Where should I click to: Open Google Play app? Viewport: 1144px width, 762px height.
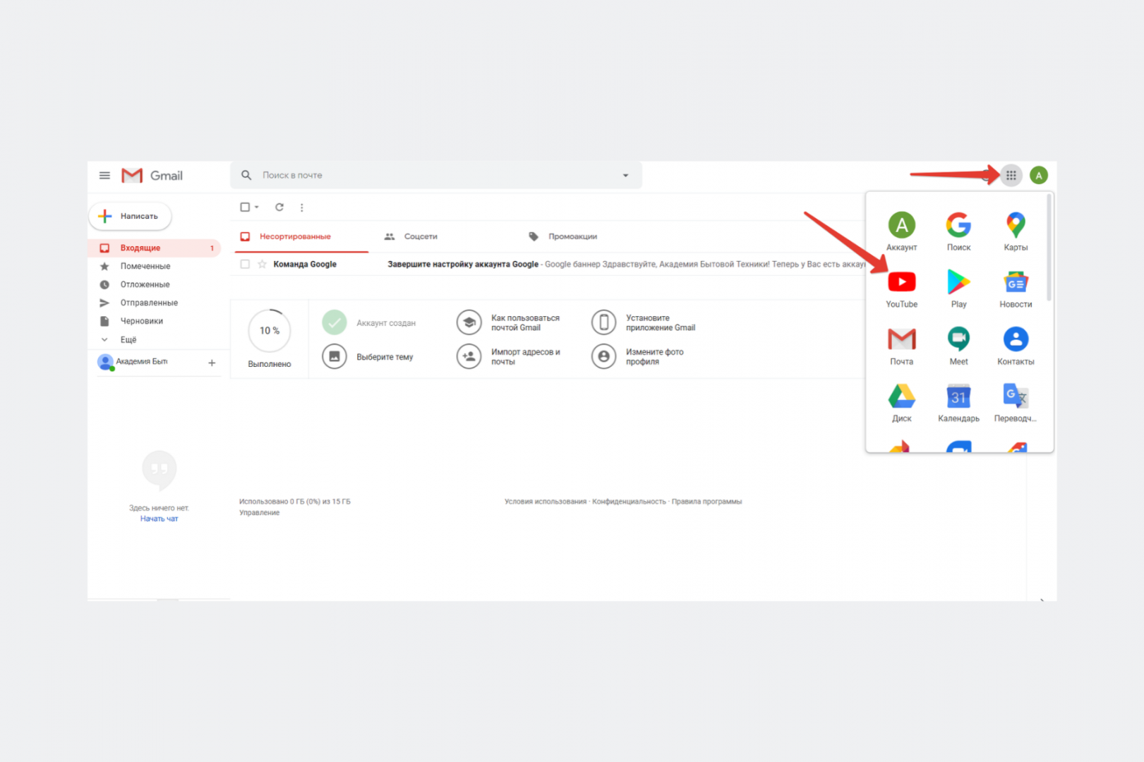point(958,289)
